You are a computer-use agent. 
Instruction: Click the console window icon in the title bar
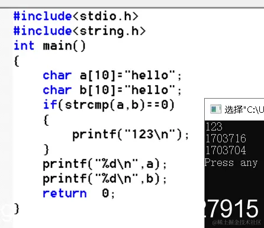pyautogui.click(x=215, y=109)
